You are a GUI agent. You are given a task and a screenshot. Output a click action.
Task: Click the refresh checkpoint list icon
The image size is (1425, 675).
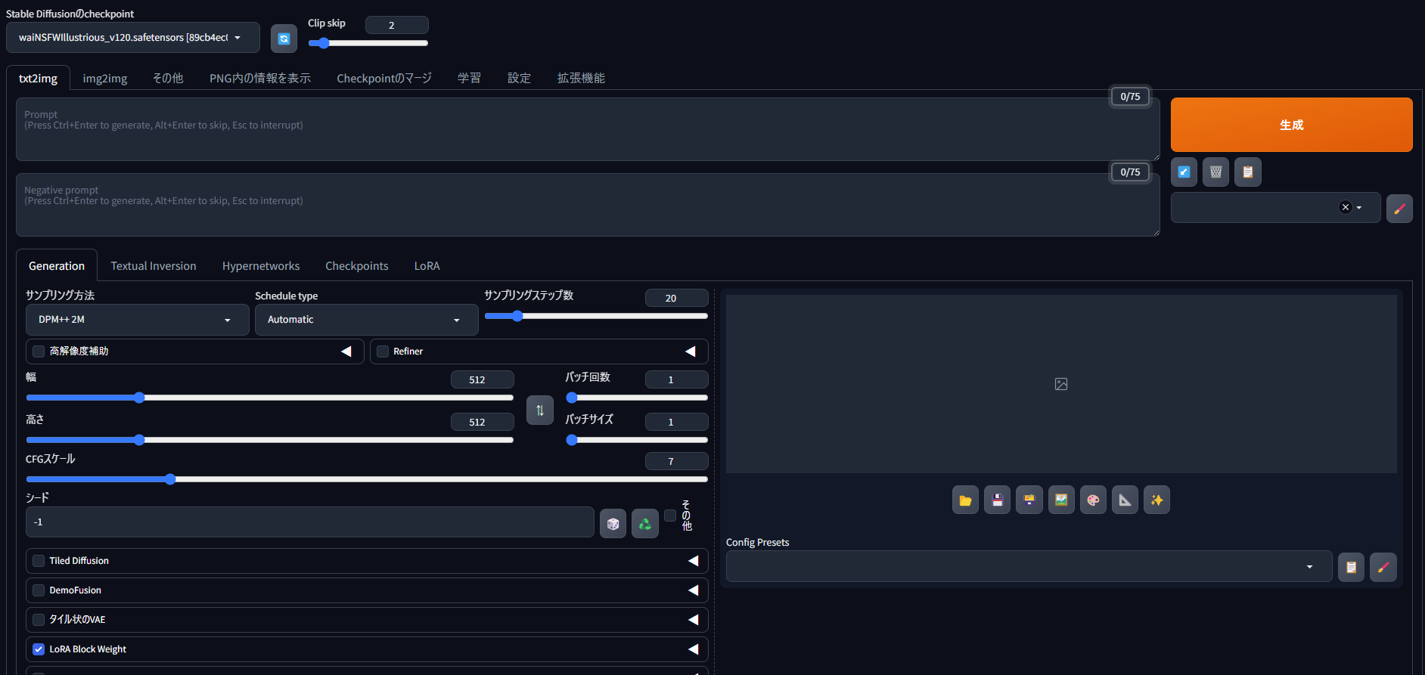284,39
